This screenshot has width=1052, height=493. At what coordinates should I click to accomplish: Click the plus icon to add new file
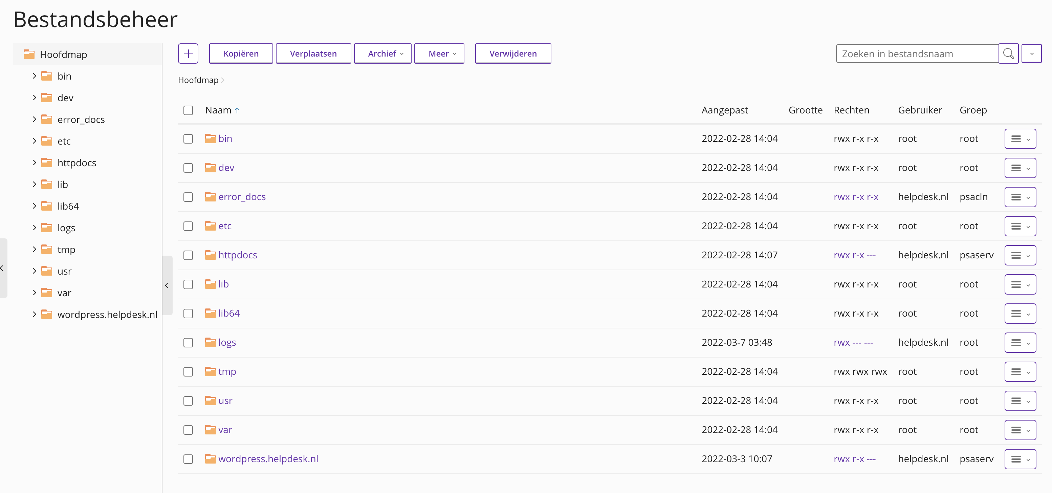tap(188, 53)
